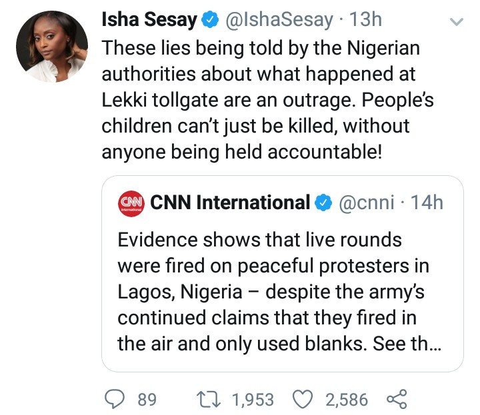Open the reply speech bubble icon
Viewport: 480px width, 415px height.
coord(117,399)
